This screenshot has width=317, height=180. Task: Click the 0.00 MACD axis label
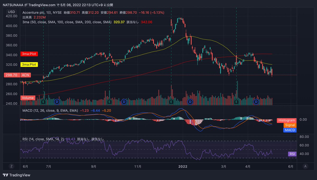pos(303,119)
